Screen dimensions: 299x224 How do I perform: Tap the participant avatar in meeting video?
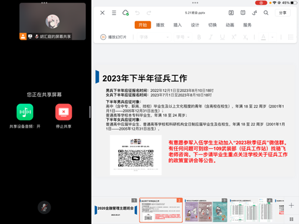click(x=52, y=21)
